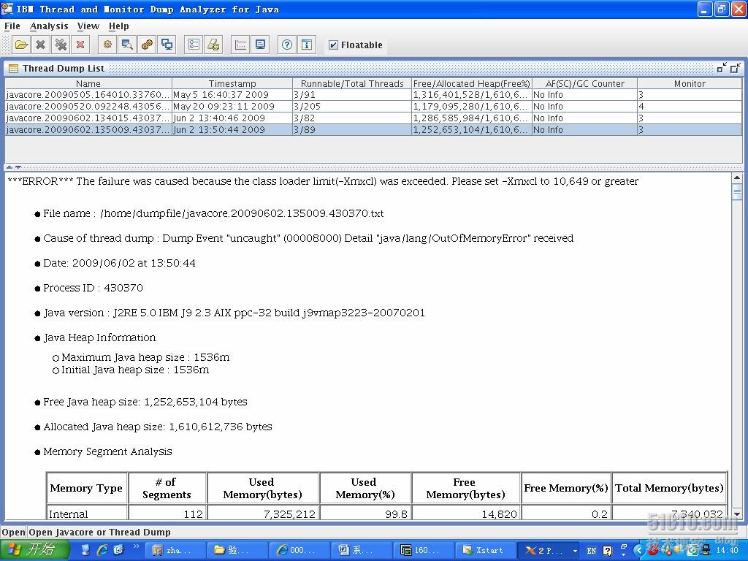The image size is (748, 561).
Task: Open the File menu
Action: (12, 26)
